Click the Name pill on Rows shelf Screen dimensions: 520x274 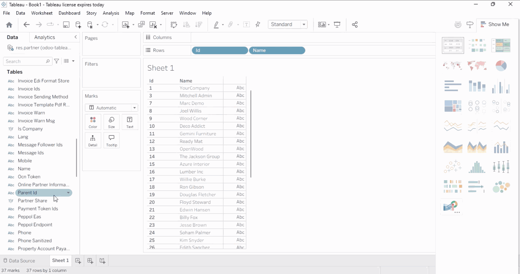277,50
